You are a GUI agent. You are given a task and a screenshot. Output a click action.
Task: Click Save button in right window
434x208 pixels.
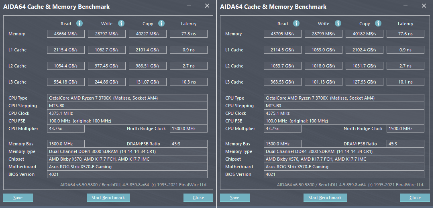coord(235,198)
